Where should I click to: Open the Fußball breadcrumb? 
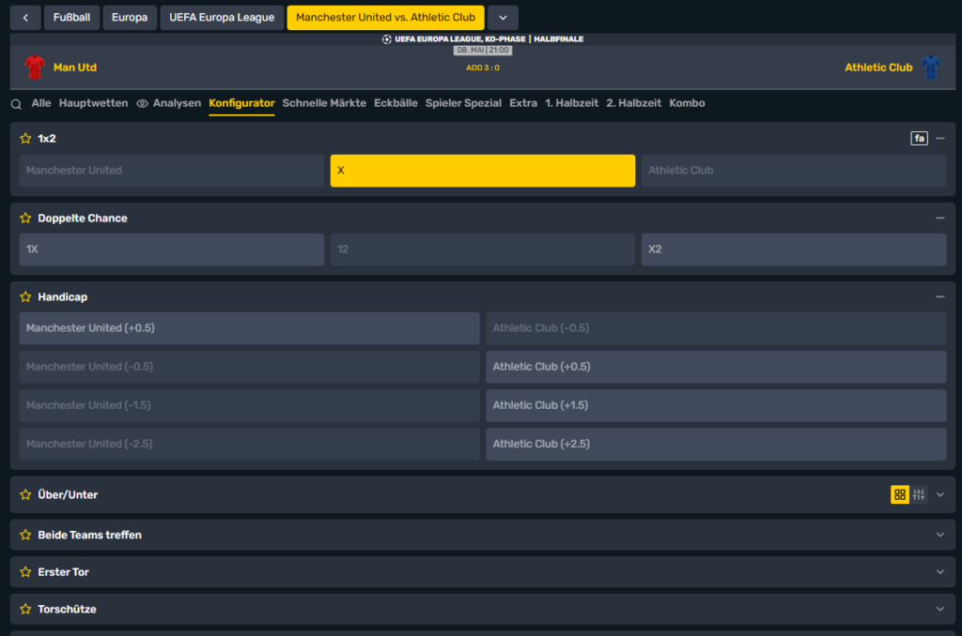[x=71, y=18]
